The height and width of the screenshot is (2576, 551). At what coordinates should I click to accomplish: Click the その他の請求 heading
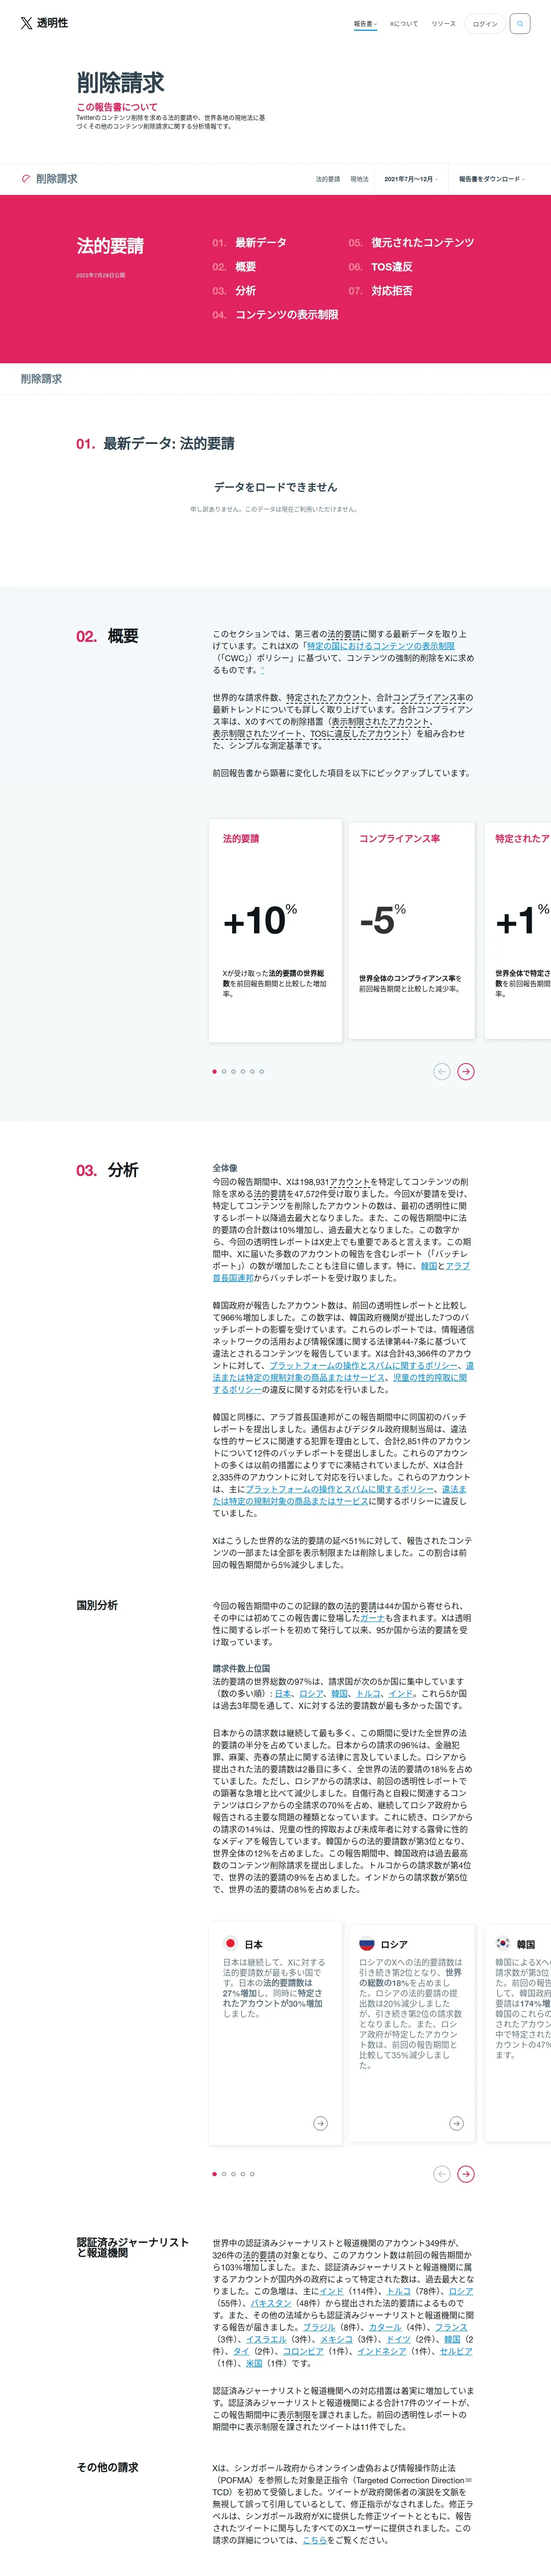click(107, 2467)
